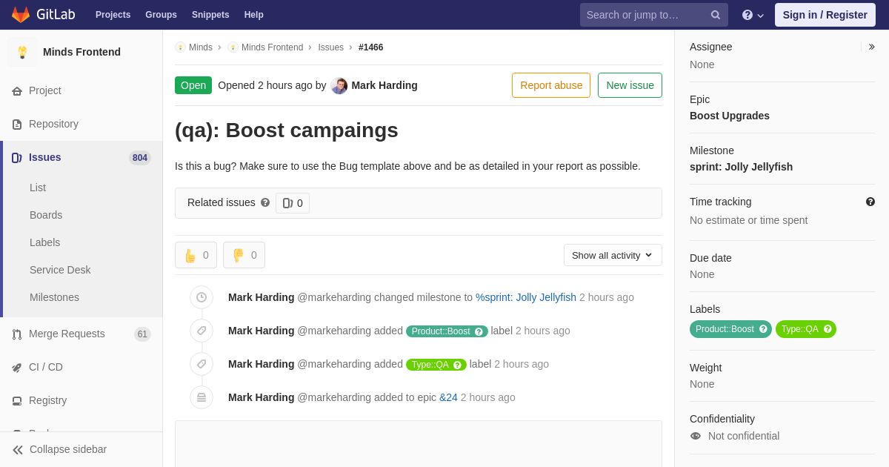Open the Show all activity dropdown

point(613,255)
